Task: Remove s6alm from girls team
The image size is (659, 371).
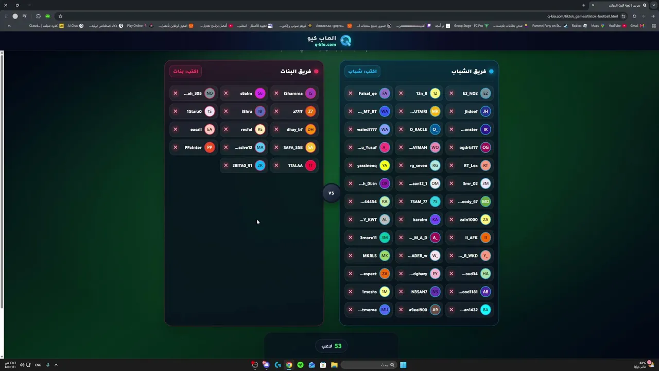Action: tap(226, 93)
